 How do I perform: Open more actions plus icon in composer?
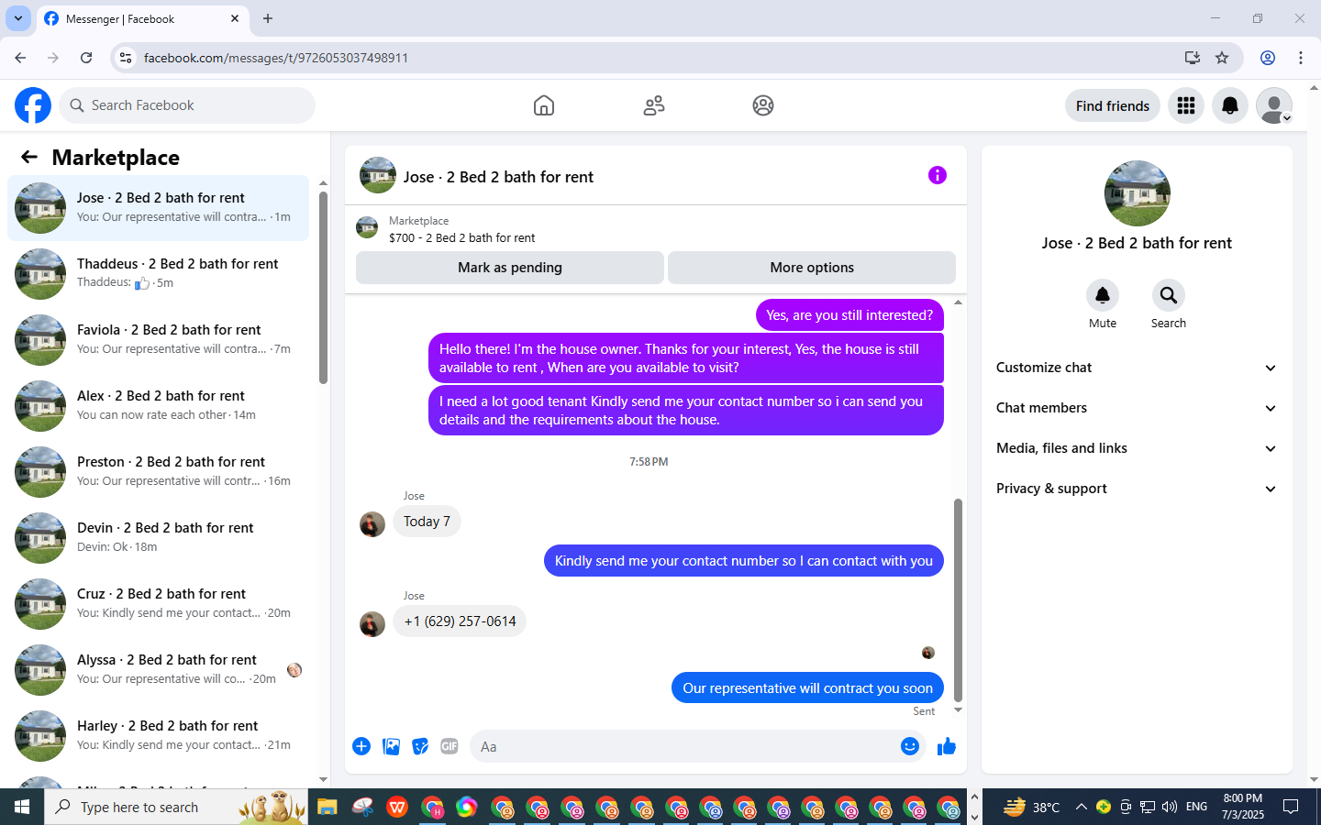[361, 746]
